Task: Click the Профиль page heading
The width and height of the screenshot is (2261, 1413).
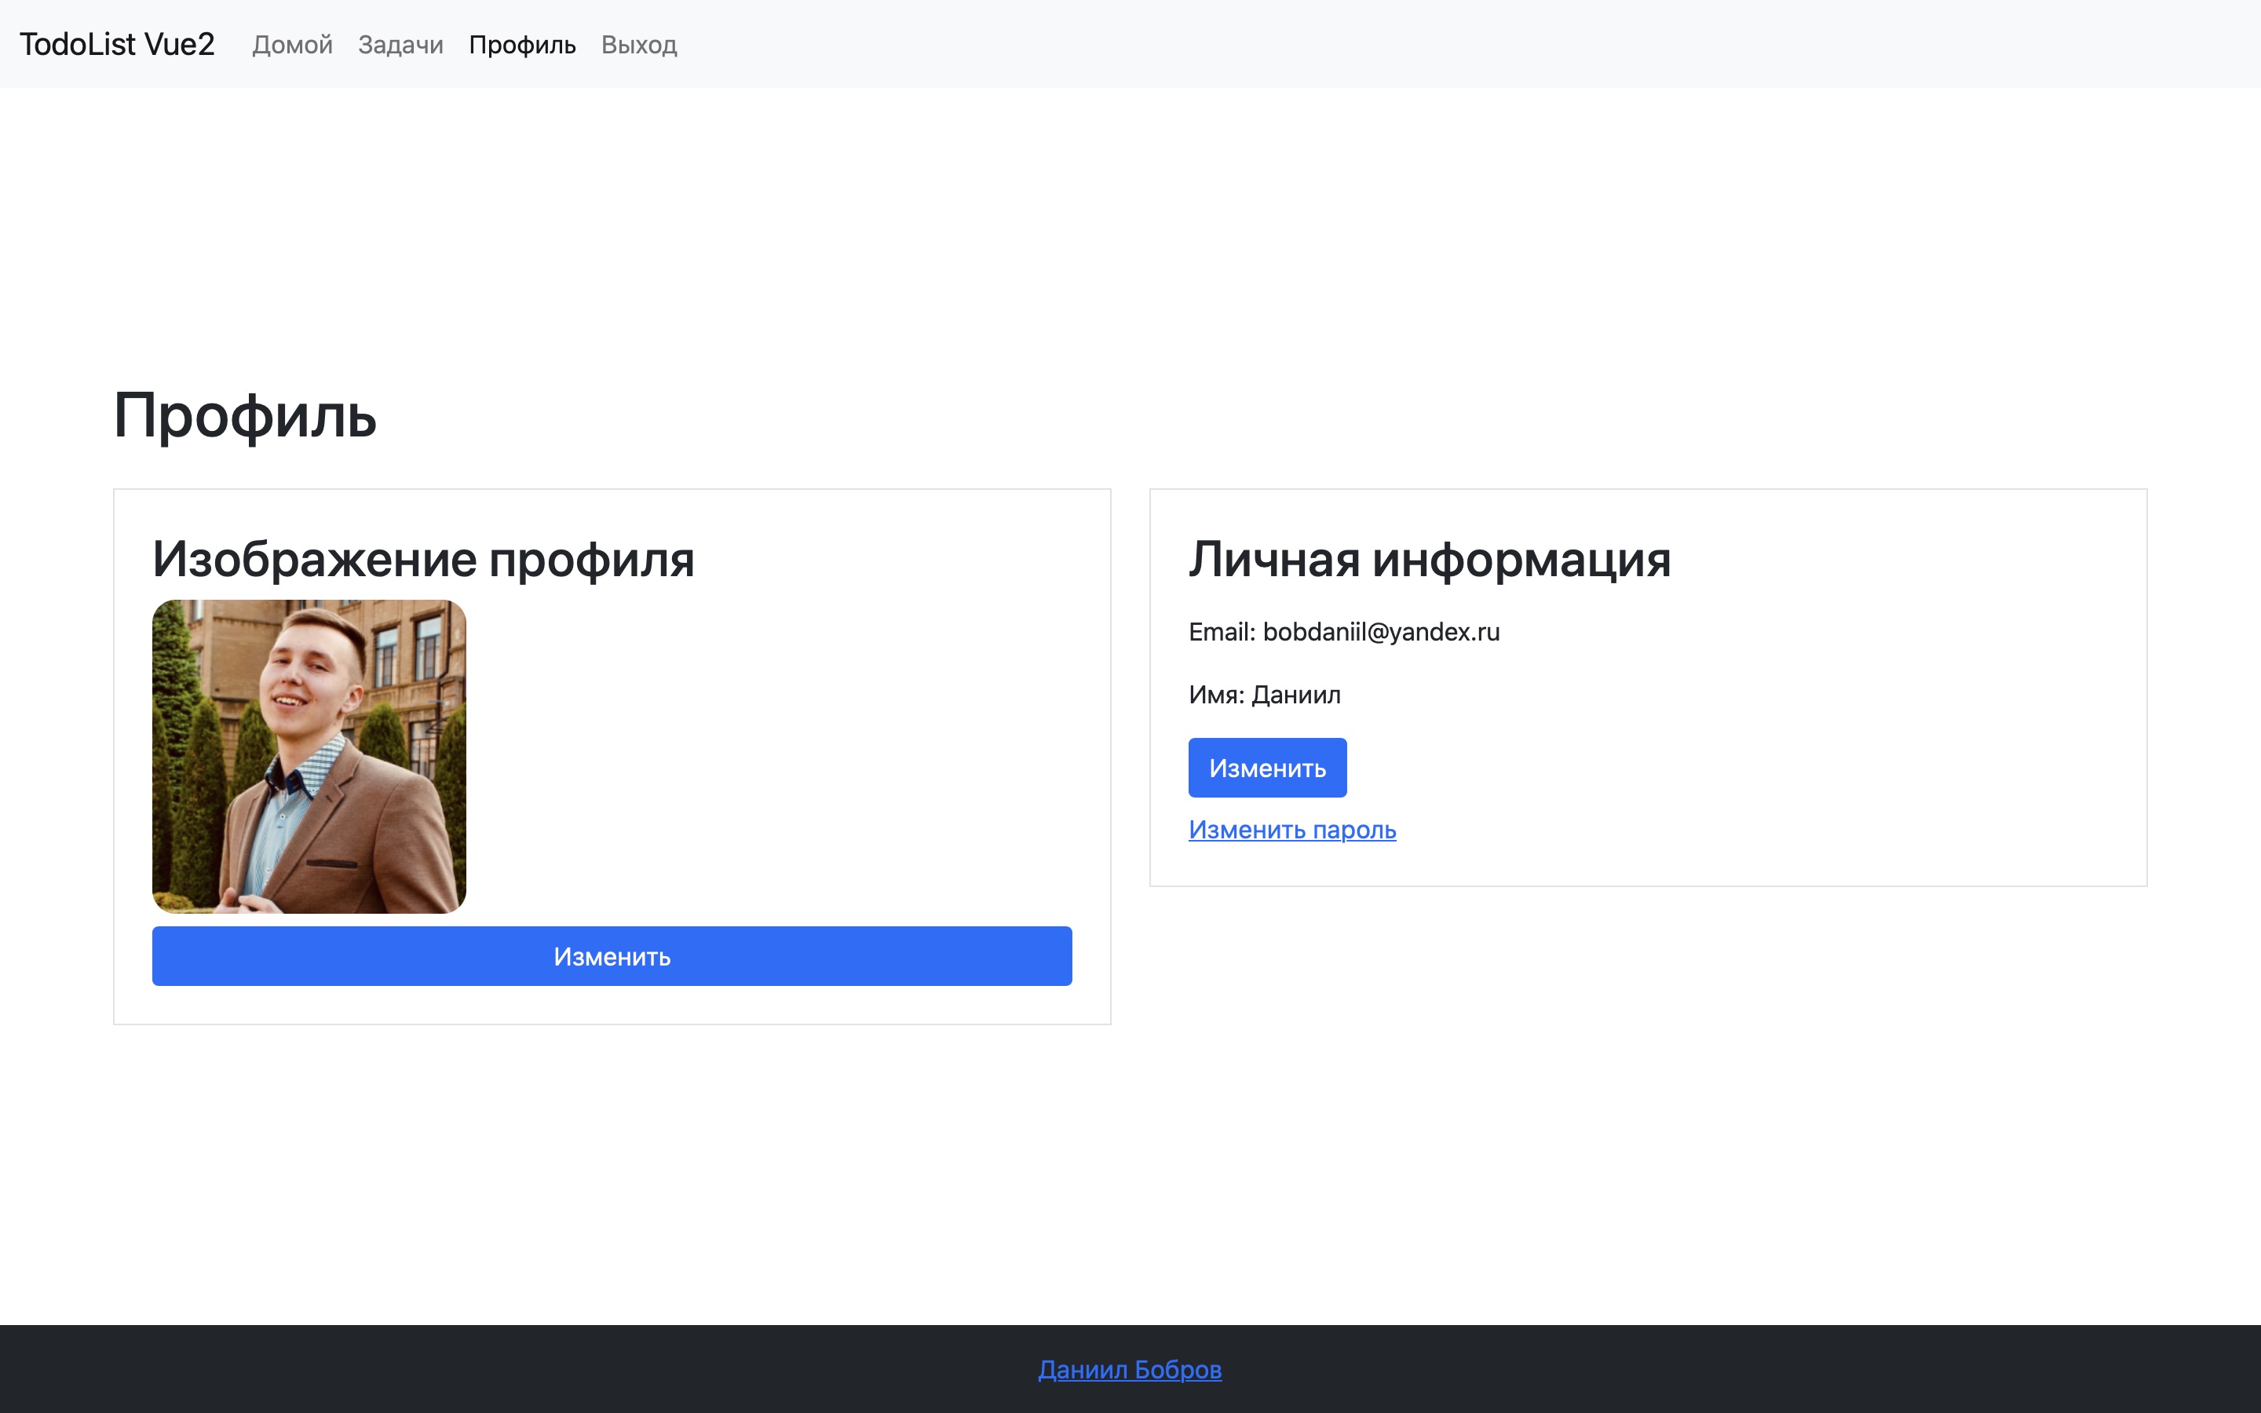Action: [x=245, y=416]
